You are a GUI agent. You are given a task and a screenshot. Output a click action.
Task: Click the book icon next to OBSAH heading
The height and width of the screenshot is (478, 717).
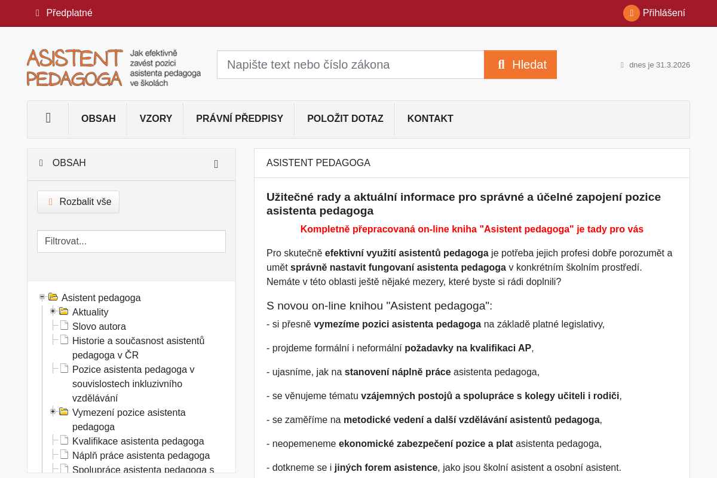[41, 163]
